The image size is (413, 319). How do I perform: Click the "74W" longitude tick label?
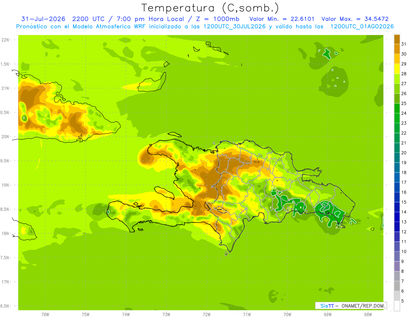[x=126, y=315]
